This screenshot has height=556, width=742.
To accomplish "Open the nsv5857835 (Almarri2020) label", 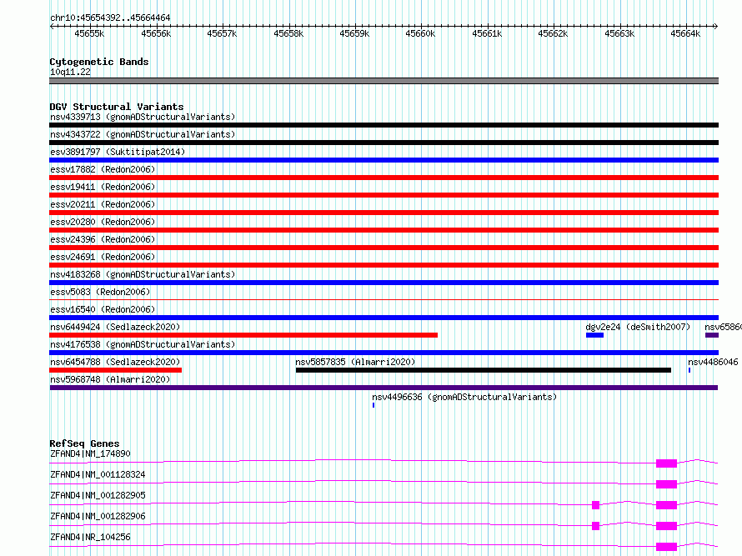I will point(355,362).
